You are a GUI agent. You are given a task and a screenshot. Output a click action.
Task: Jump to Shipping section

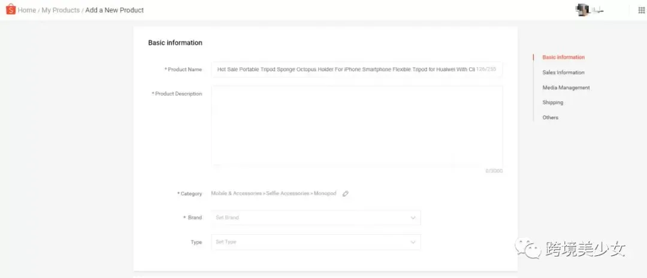(x=552, y=102)
